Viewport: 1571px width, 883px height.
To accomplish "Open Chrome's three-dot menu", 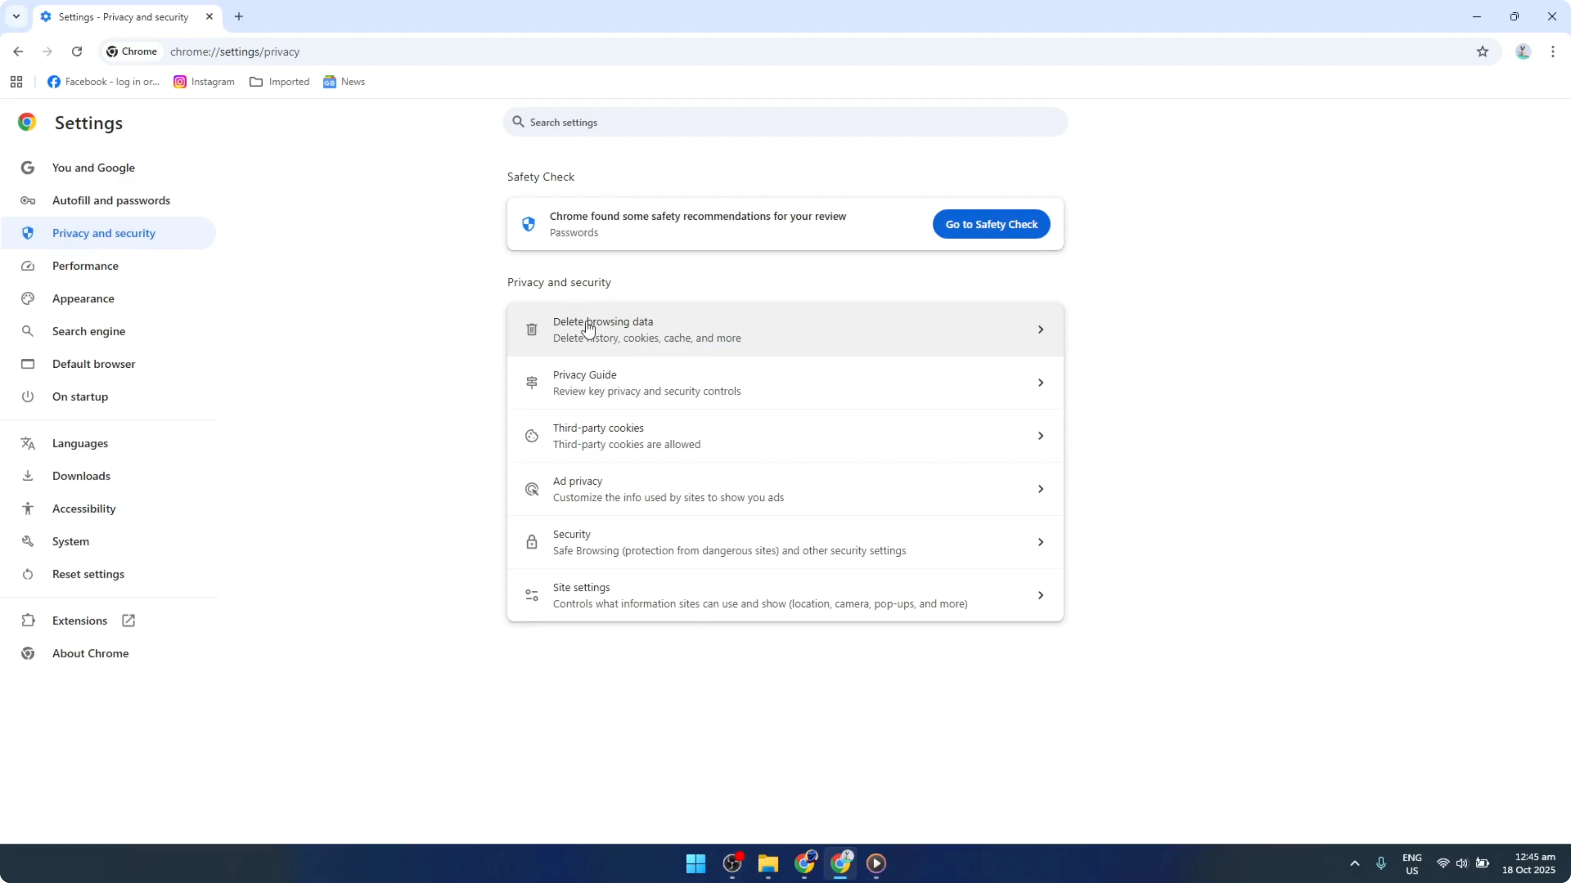I will (x=1553, y=52).
